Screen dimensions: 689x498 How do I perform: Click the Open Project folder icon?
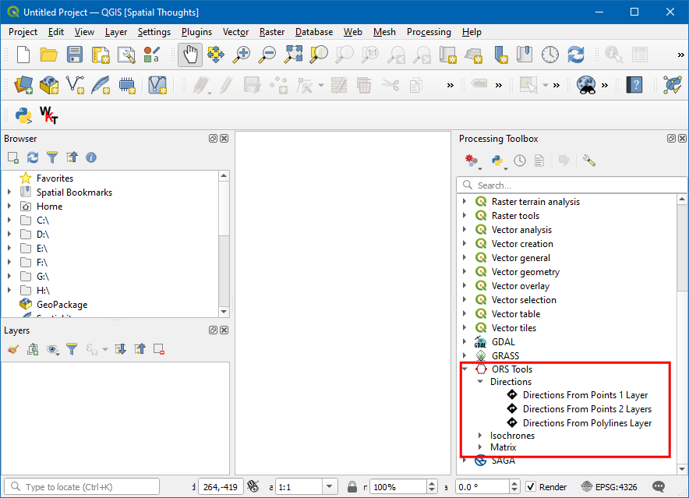click(x=49, y=55)
